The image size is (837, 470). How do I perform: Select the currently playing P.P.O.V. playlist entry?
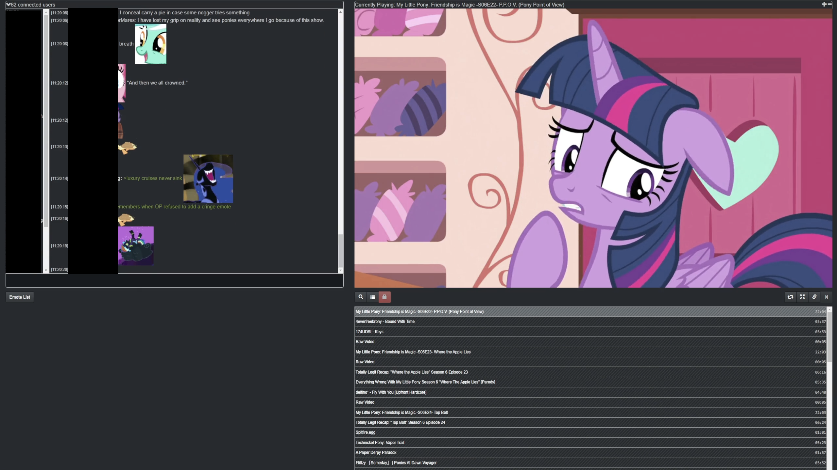point(419,311)
